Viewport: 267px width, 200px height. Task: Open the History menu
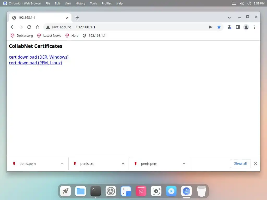click(80, 3)
